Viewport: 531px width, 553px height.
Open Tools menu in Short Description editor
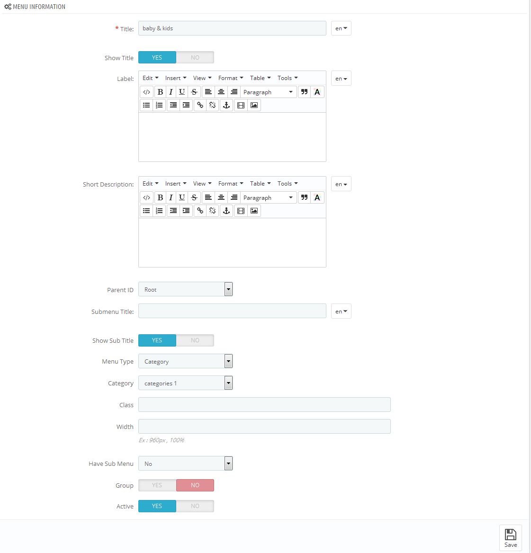[x=288, y=184]
